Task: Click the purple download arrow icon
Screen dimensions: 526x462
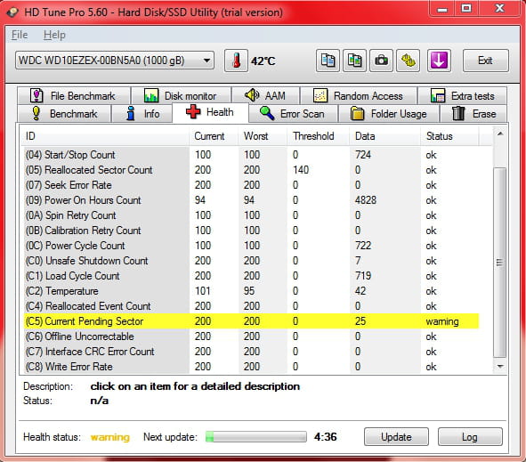Action: [439, 61]
